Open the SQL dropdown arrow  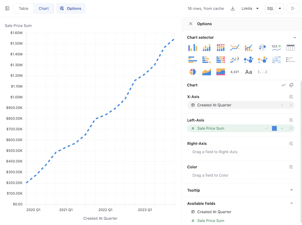click(x=280, y=8)
